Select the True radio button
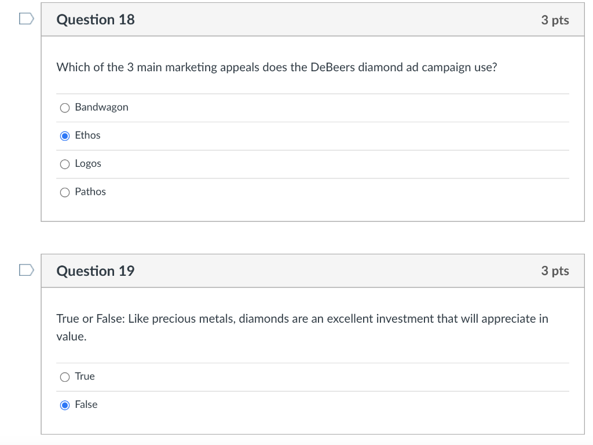The height and width of the screenshot is (445, 593). (x=65, y=377)
